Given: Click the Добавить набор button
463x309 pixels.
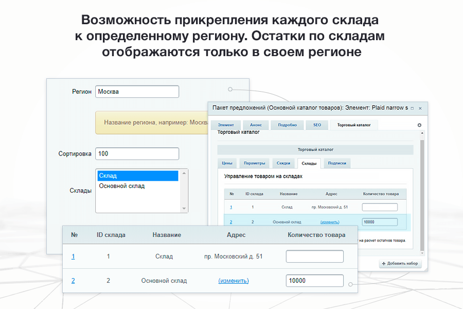Looking at the screenshot, I should 400,264.
